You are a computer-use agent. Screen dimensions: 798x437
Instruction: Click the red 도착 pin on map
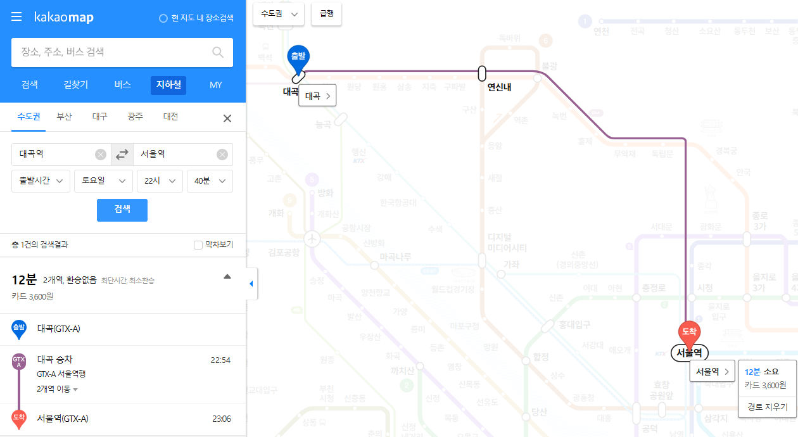(x=689, y=335)
